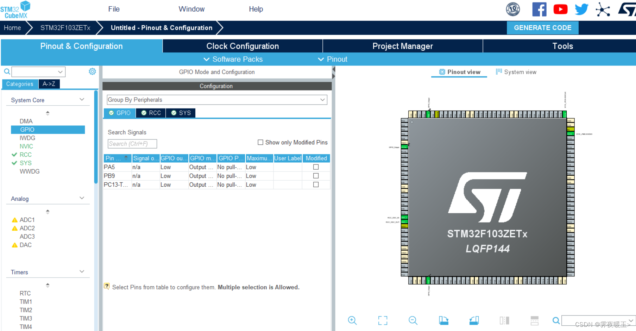
Task: Collapse the configuration panel with arrow handle
Action: [x=333, y=73]
